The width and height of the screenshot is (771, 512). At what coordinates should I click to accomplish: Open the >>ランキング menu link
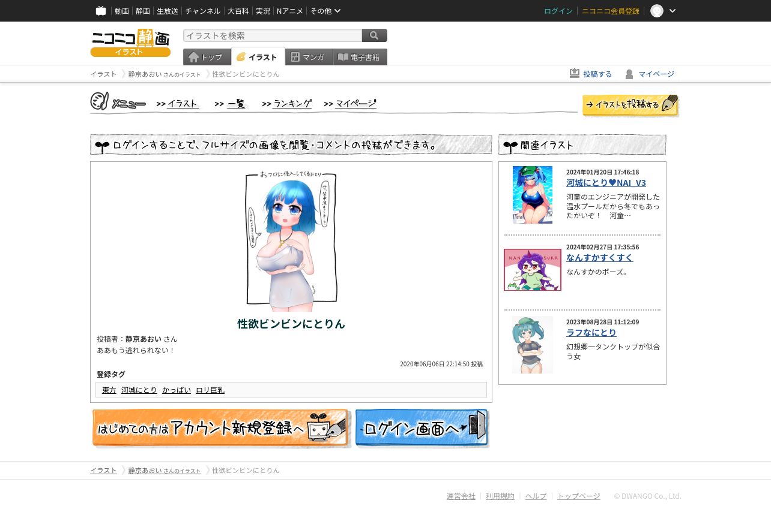tap(287, 104)
